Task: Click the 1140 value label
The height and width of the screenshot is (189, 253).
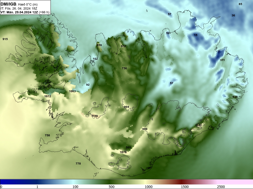Action: pyautogui.click(x=198, y=125)
